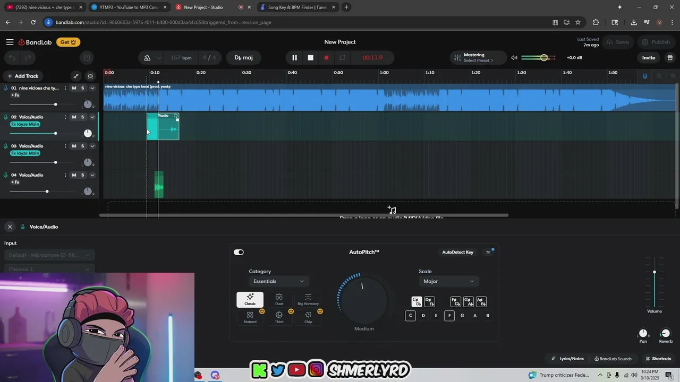Select the Big Harmony AutoPitch preset
The height and width of the screenshot is (382, 680).
(308, 300)
